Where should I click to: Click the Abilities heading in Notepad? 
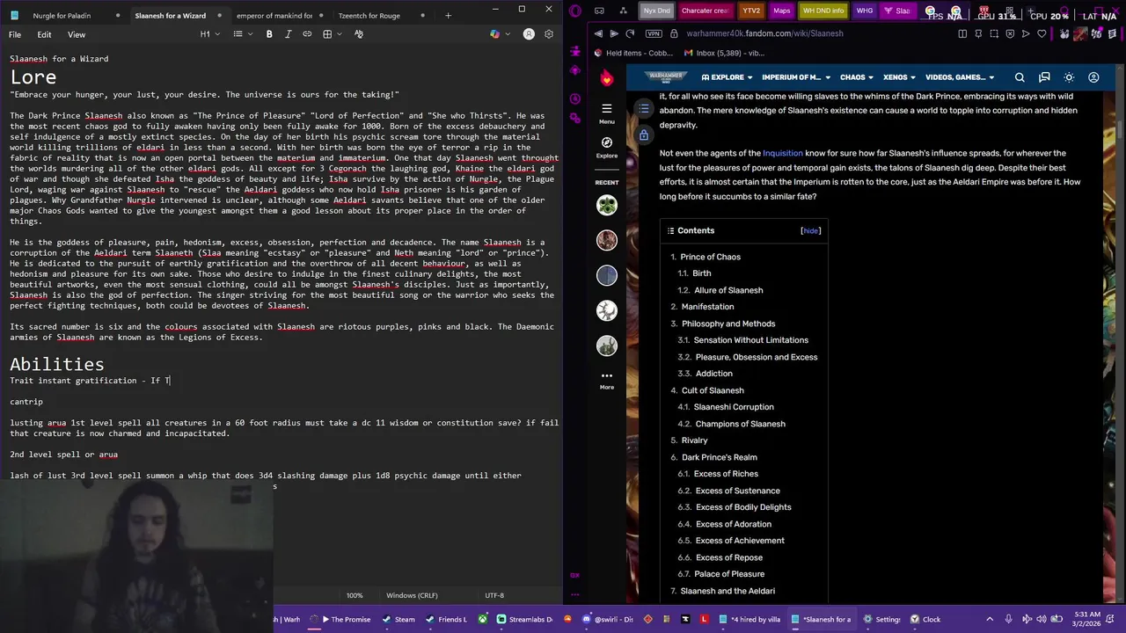(x=57, y=364)
